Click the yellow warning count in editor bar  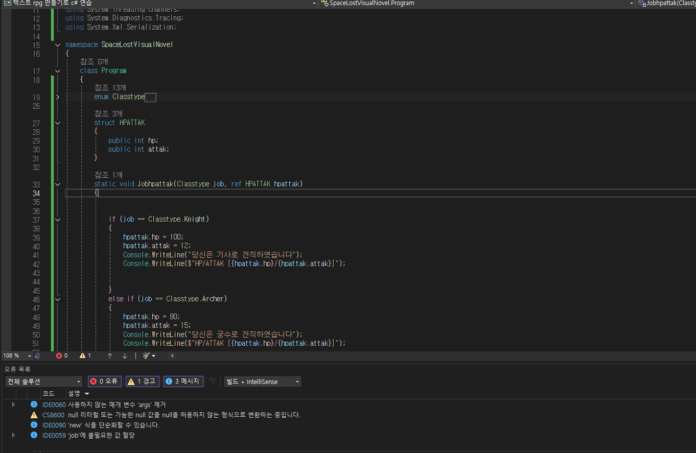click(85, 355)
